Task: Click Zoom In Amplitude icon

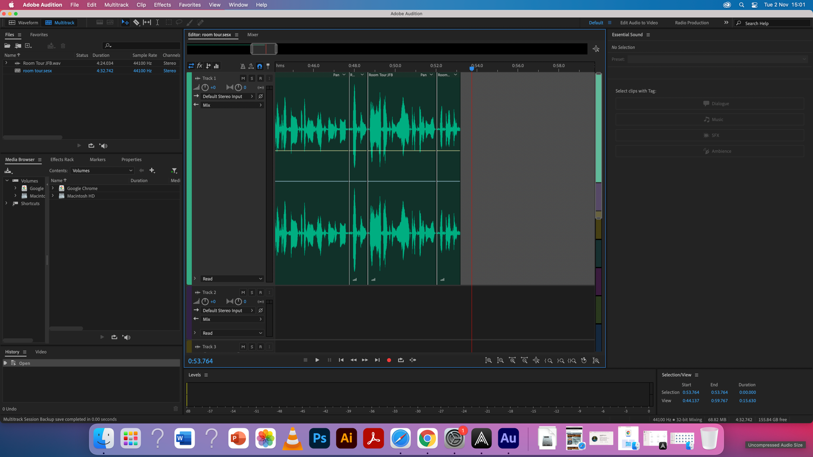Action: 488,361
